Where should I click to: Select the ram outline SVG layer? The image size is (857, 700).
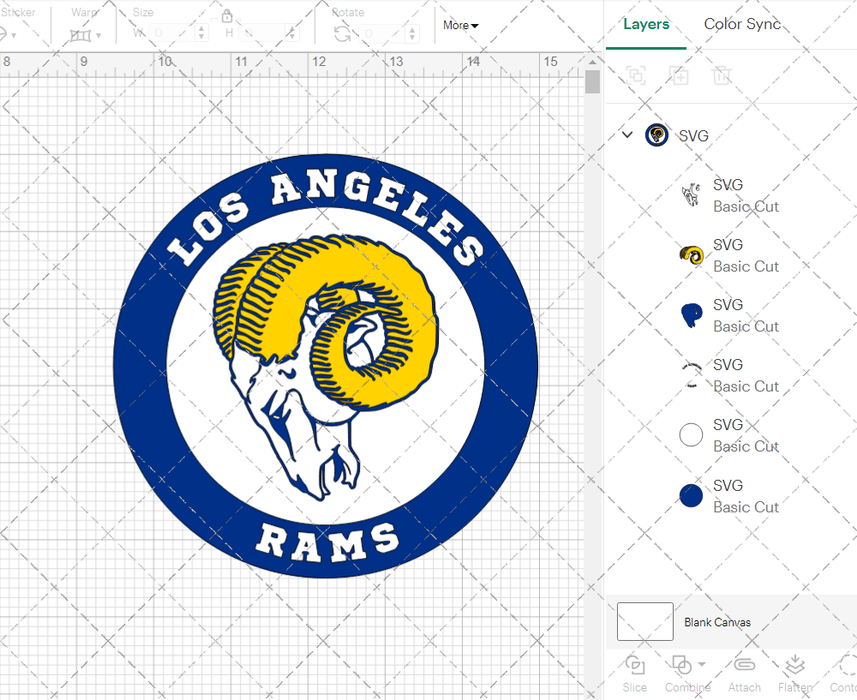coord(731,195)
